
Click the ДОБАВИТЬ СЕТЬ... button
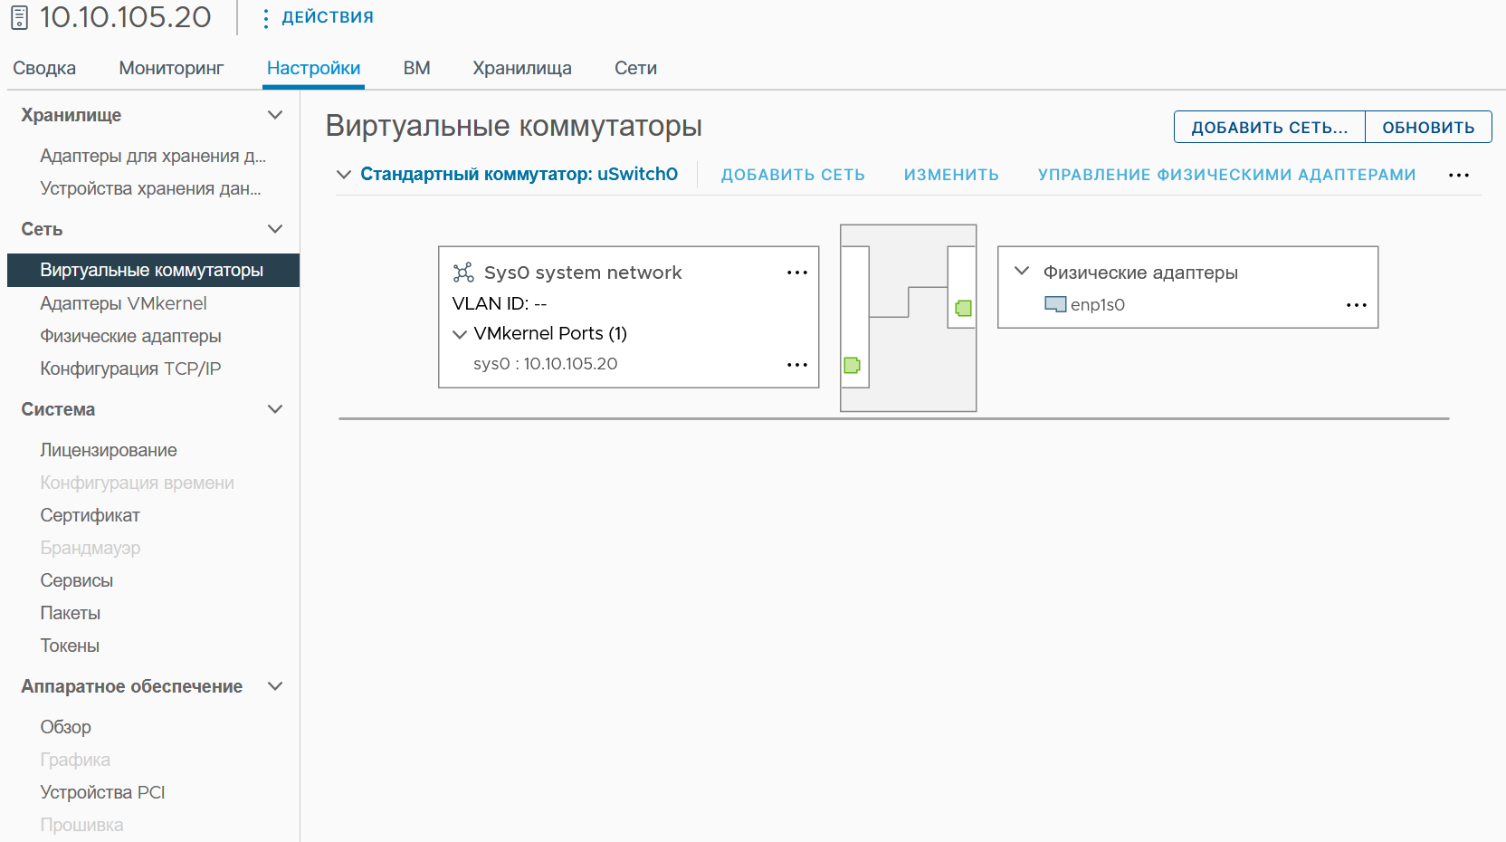pyautogui.click(x=1270, y=128)
